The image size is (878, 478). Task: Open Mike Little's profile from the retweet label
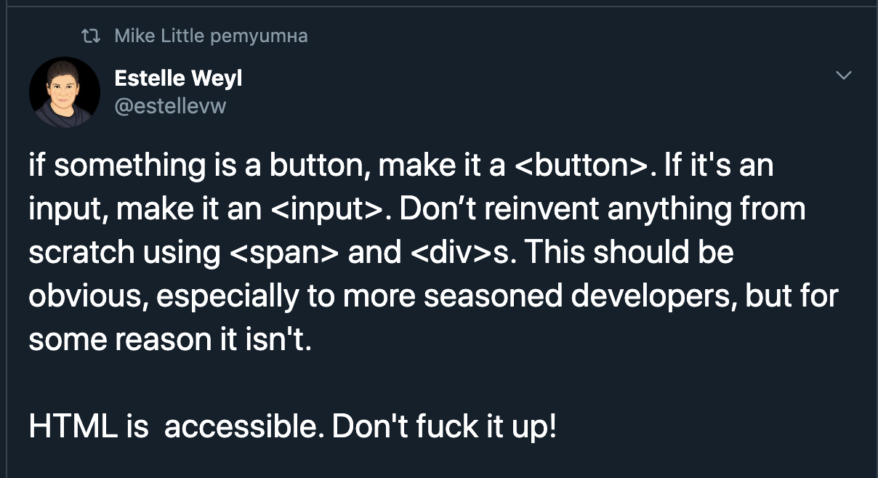click(159, 36)
